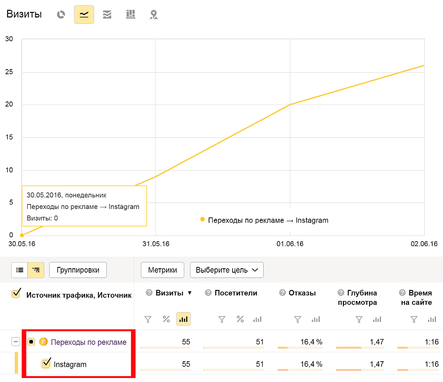Screen dimensions: 443x382
Task: Open Время на сайте help icon
Action: click(402, 293)
